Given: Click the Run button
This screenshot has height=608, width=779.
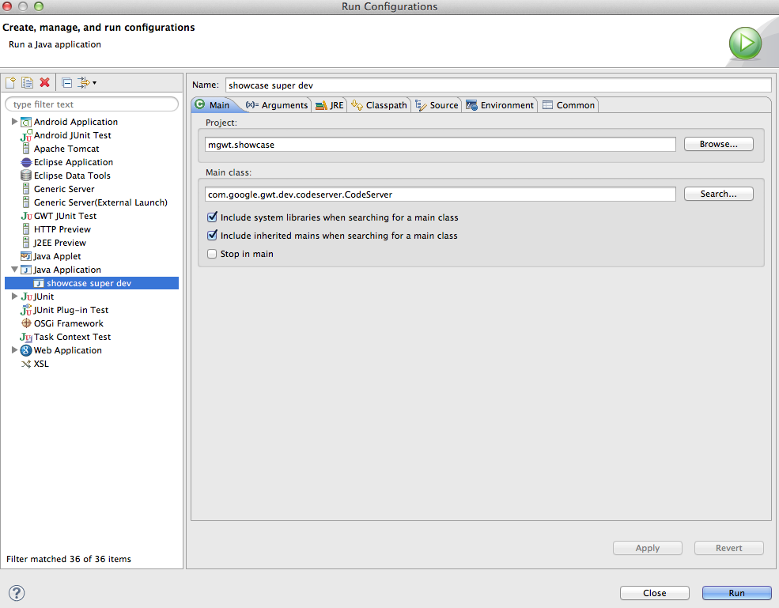Looking at the screenshot, I should tap(737, 593).
